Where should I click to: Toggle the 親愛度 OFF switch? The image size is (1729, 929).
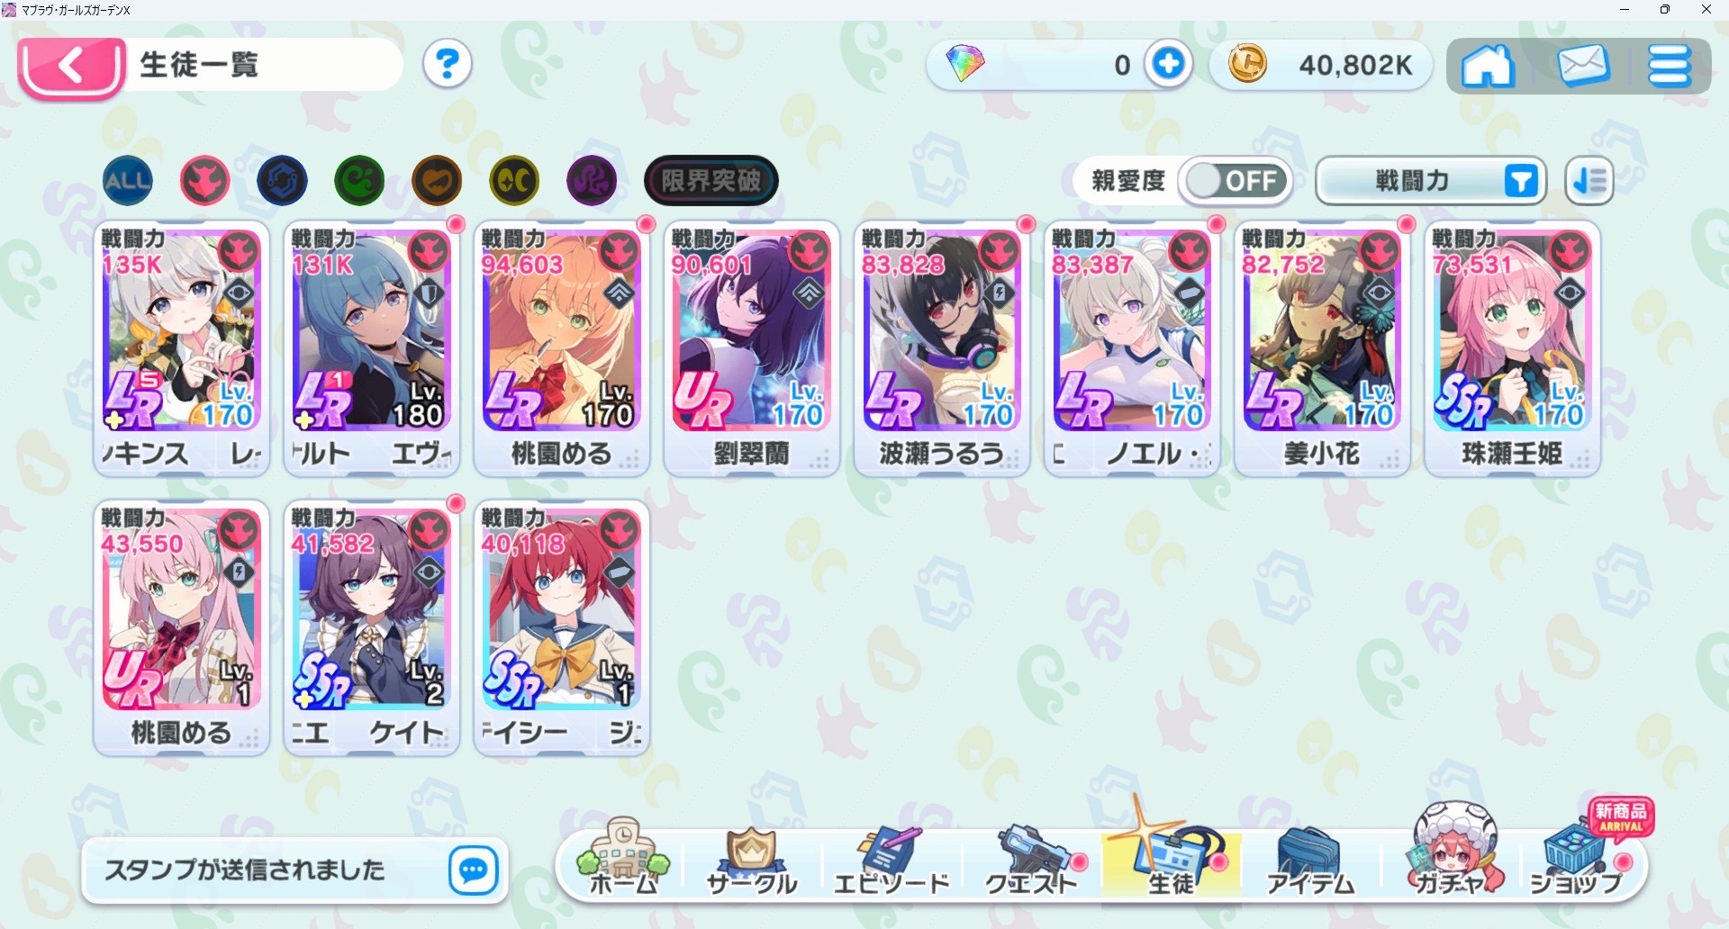1236,181
